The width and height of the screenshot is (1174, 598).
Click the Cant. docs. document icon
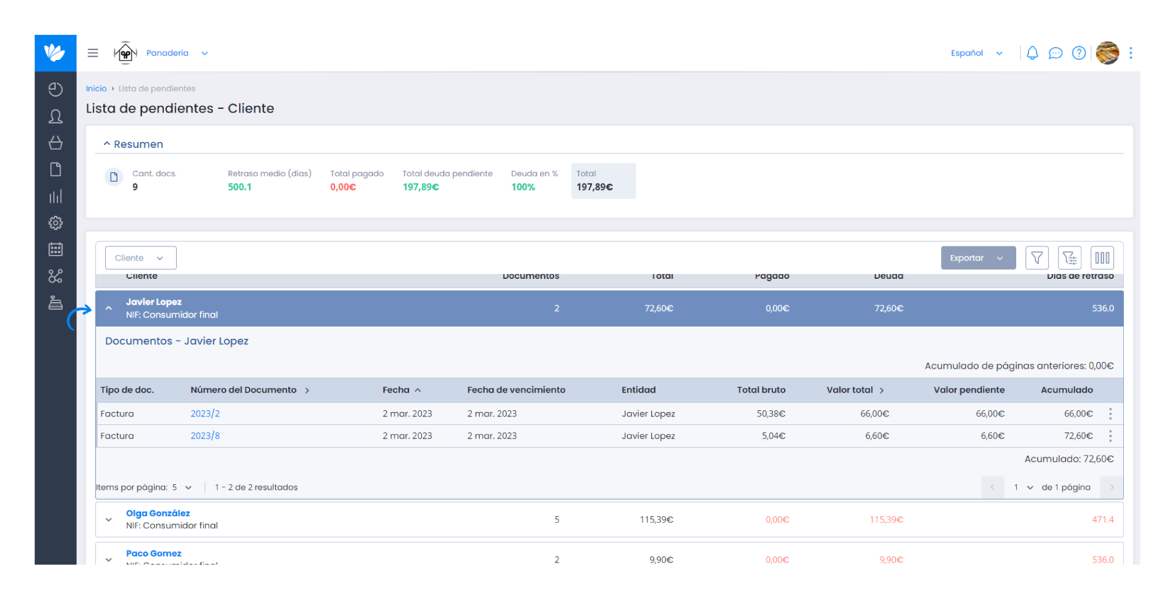(x=114, y=177)
